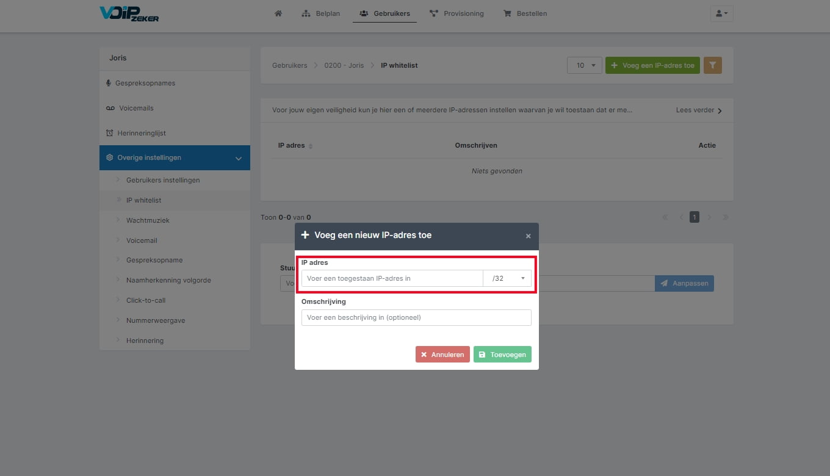Open the page size dropdown showing 10
This screenshot has width=830, height=476.
tap(585, 65)
